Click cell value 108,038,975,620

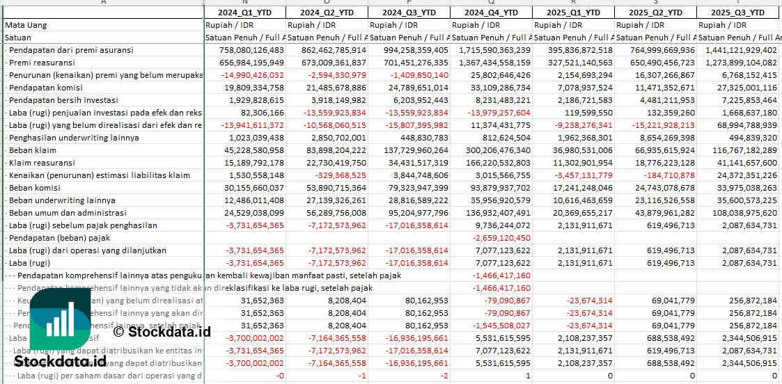tap(745, 213)
